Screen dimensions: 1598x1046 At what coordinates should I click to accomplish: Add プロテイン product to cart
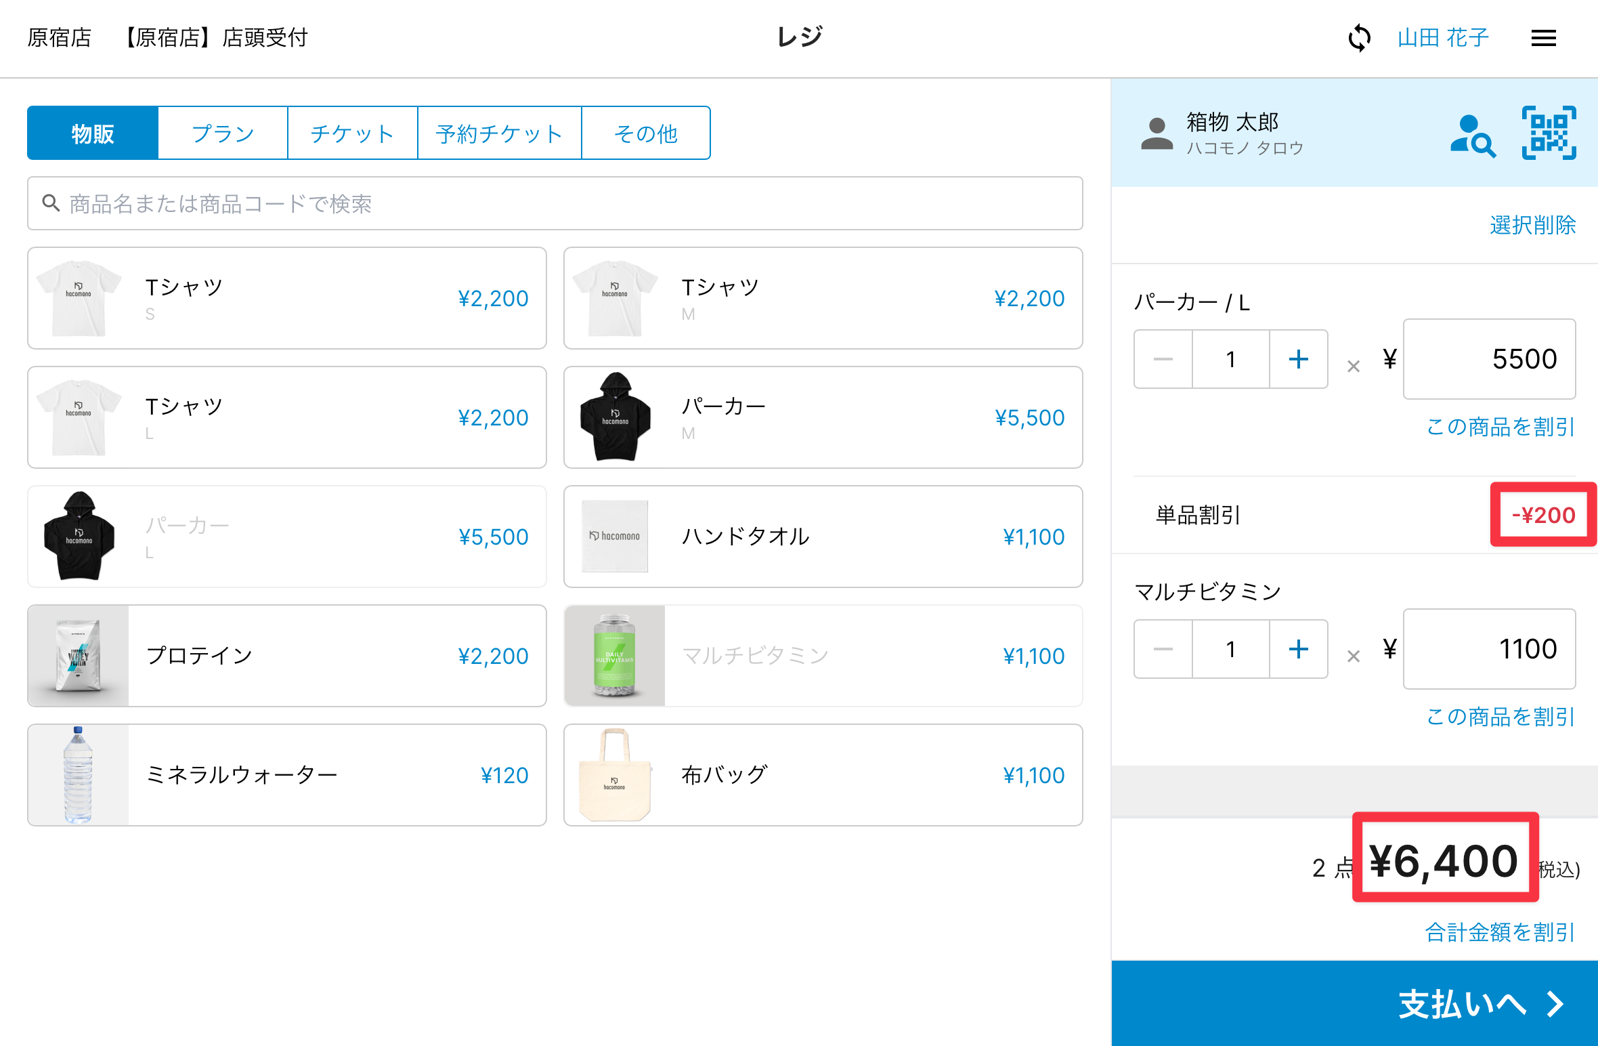[x=287, y=656]
